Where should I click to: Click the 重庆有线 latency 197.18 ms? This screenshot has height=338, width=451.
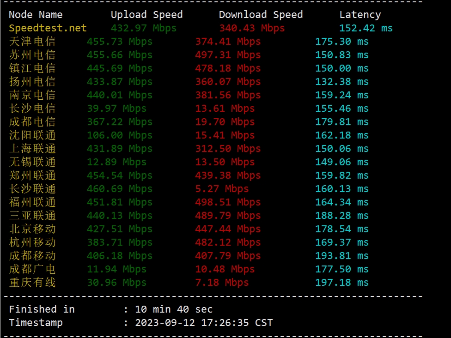click(341, 283)
